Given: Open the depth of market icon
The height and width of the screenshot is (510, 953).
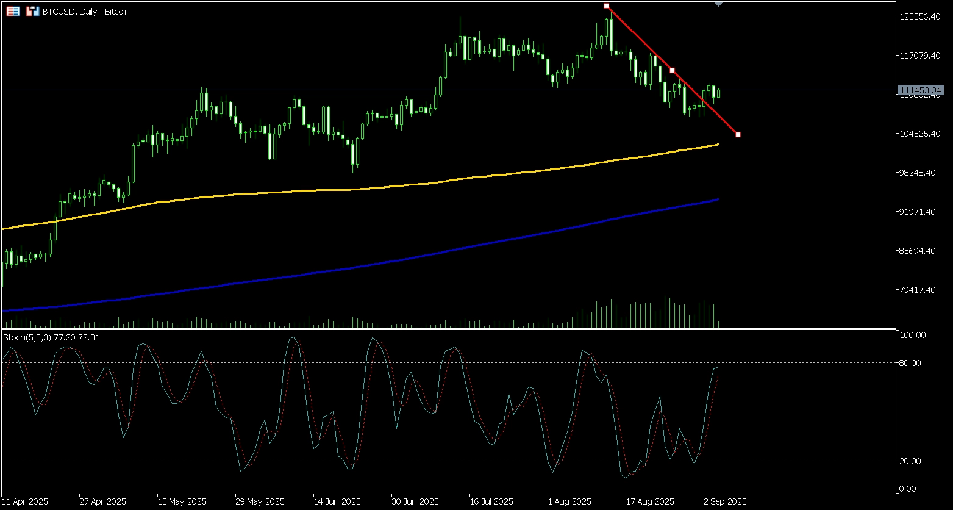Looking at the screenshot, I should click(x=13, y=11).
